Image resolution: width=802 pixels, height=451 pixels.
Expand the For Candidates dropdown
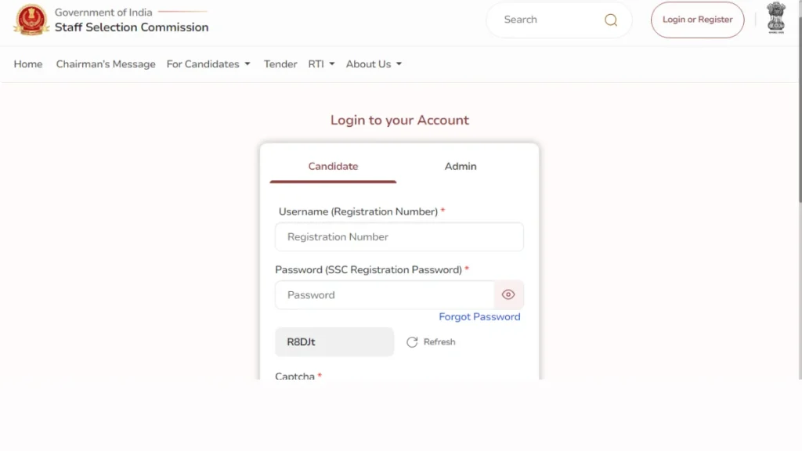pos(208,64)
